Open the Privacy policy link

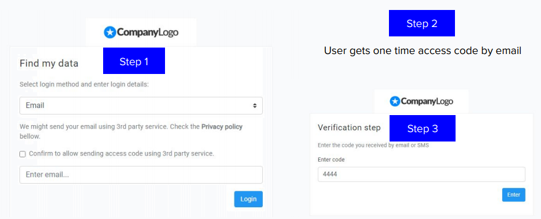click(222, 126)
